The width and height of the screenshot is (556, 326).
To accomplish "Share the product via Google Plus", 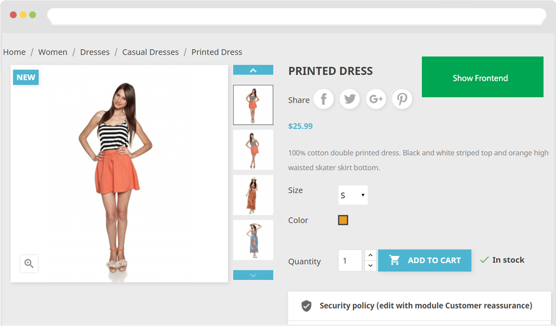I will point(376,99).
